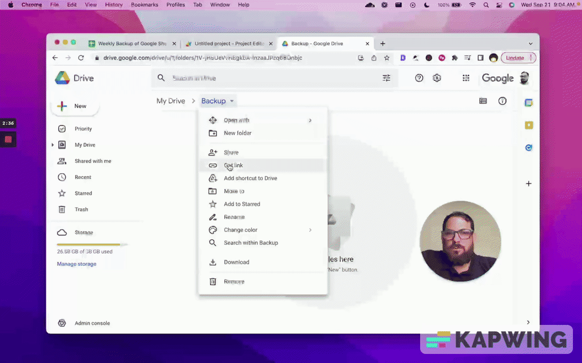Open a new Chrome tab
The height and width of the screenshot is (363, 582).
pyautogui.click(x=383, y=44)
